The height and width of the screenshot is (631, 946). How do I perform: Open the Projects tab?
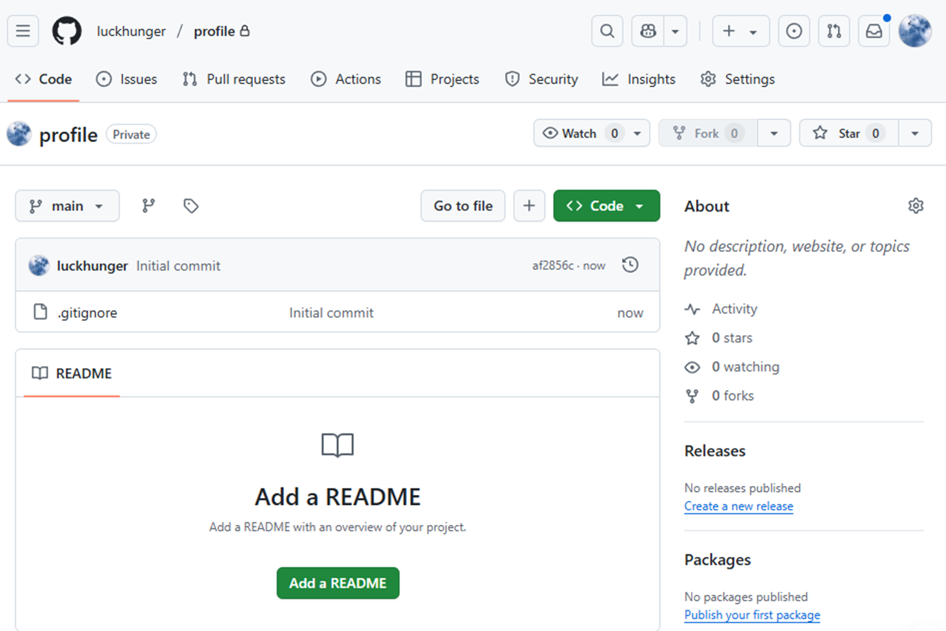point(442,79)
